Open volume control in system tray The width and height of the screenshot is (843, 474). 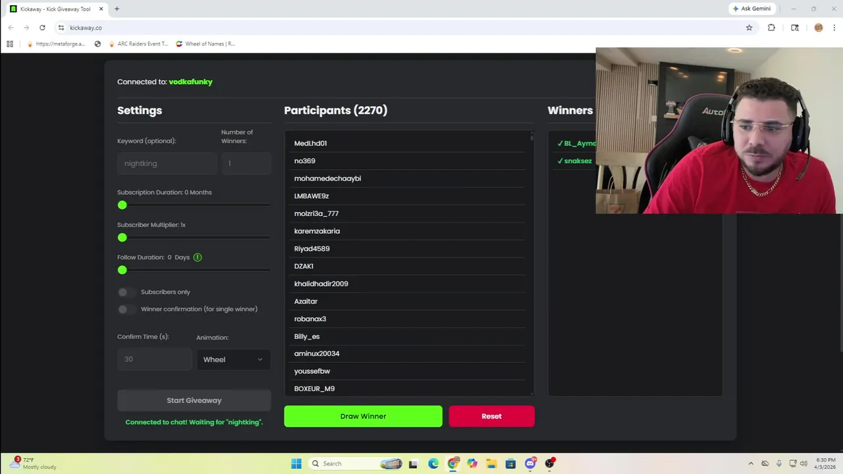click(803, 463)
